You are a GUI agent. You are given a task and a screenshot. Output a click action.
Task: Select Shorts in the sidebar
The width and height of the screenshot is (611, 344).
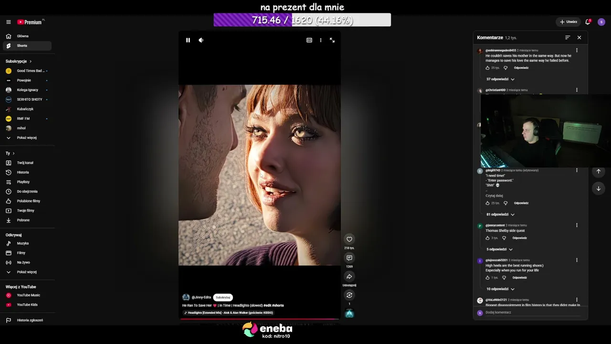pos(27,46)
